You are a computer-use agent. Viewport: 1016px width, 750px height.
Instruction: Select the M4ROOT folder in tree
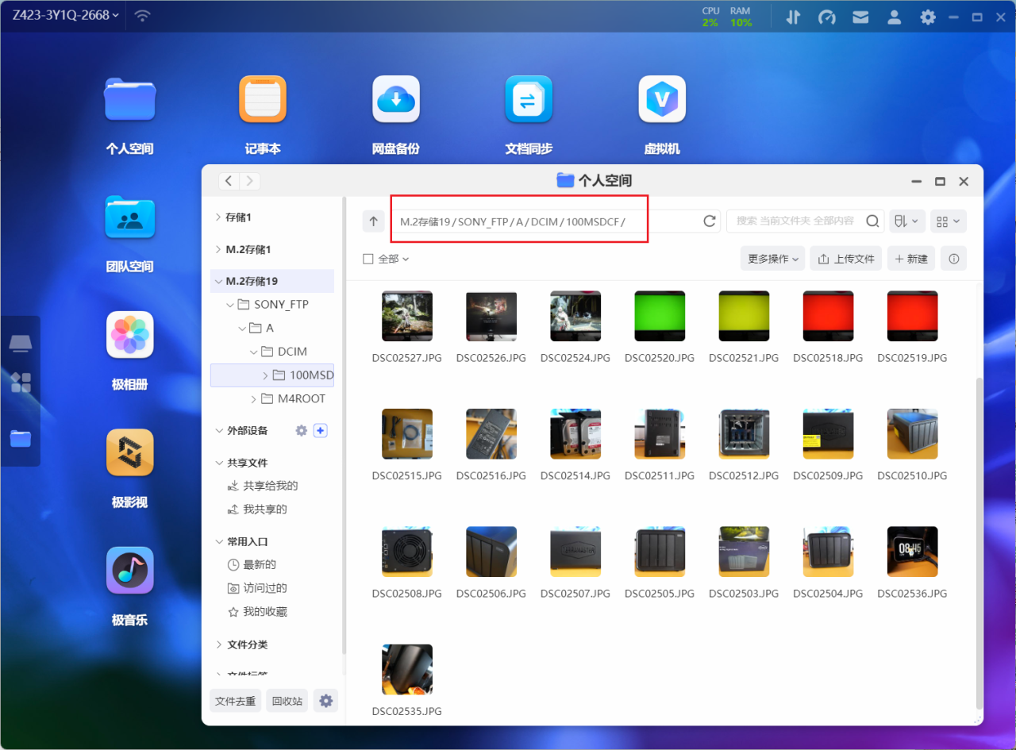coord(301,398)
